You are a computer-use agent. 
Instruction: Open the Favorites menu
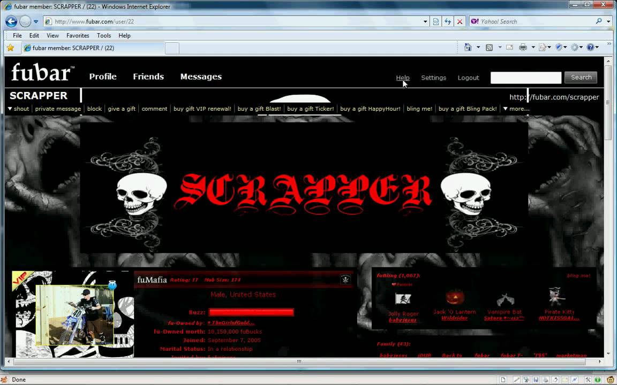coord(78,35)
